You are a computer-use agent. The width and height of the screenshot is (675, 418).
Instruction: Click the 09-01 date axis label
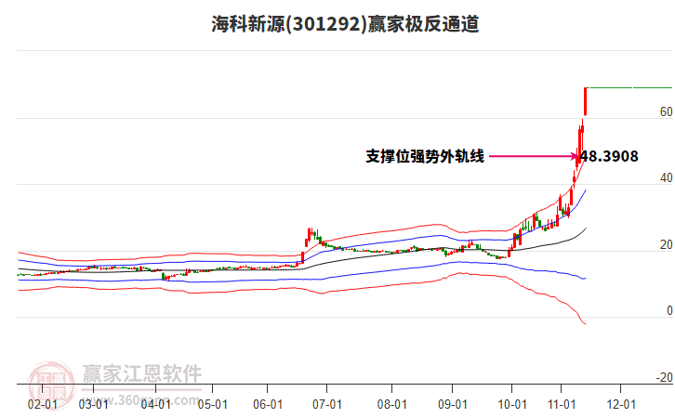pyautogui.click(x=453, y=404)
